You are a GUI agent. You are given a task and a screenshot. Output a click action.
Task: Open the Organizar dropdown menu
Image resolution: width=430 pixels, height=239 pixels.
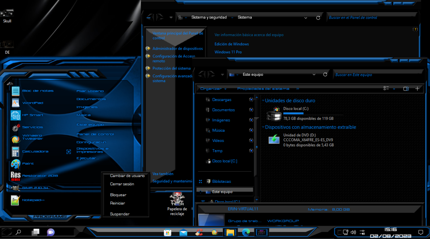(x=213, y=89)
